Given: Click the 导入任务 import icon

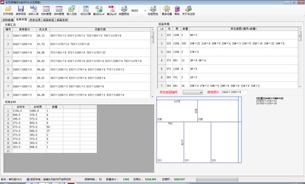Looking at the screenshot, I should [x=72, y=11].
